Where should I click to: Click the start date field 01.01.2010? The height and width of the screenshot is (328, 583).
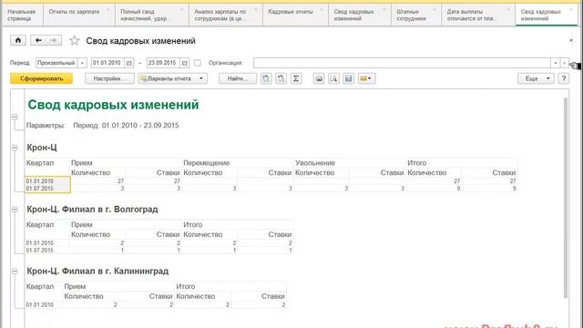coord(107,63)
